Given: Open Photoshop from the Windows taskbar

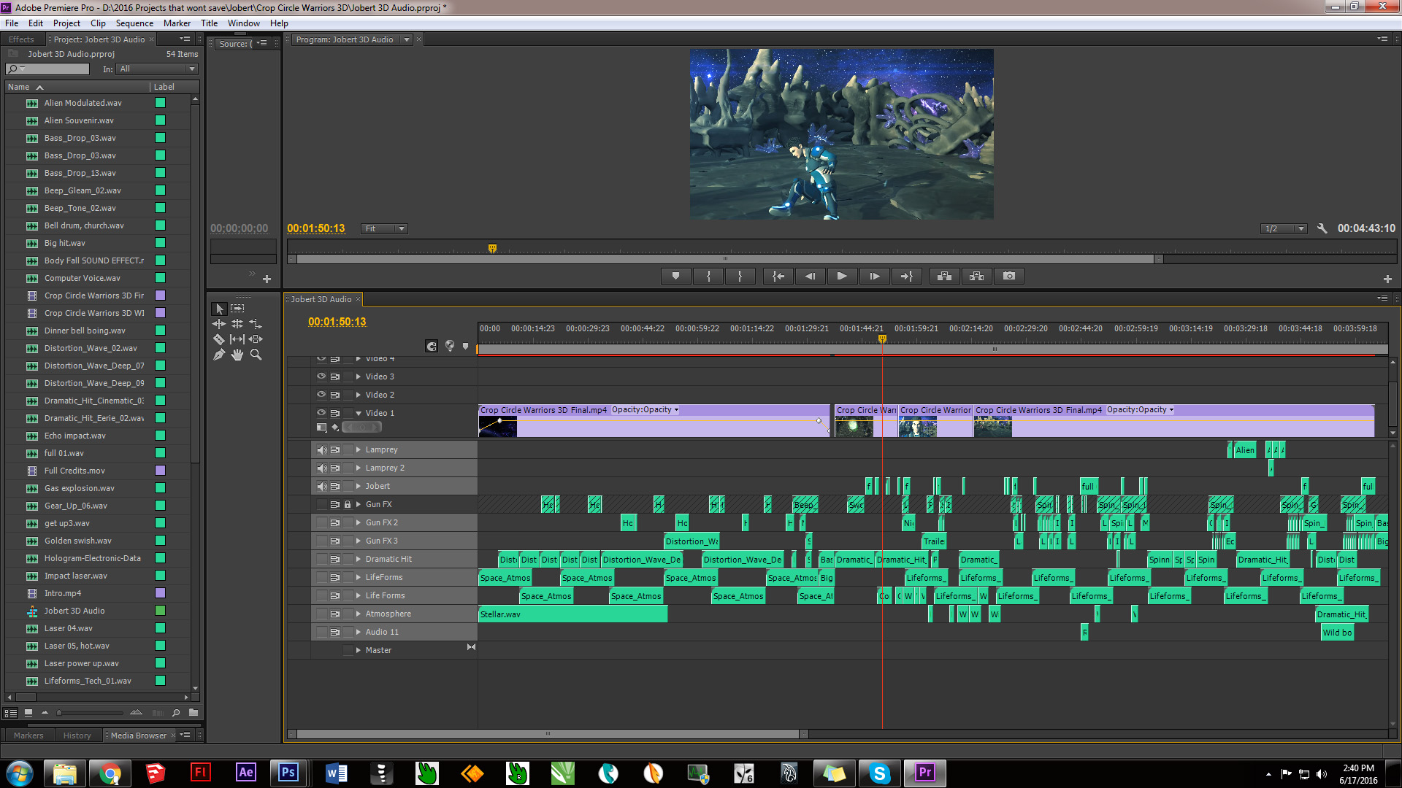Looking at the screenshot, I should click(x=288, y=773).
